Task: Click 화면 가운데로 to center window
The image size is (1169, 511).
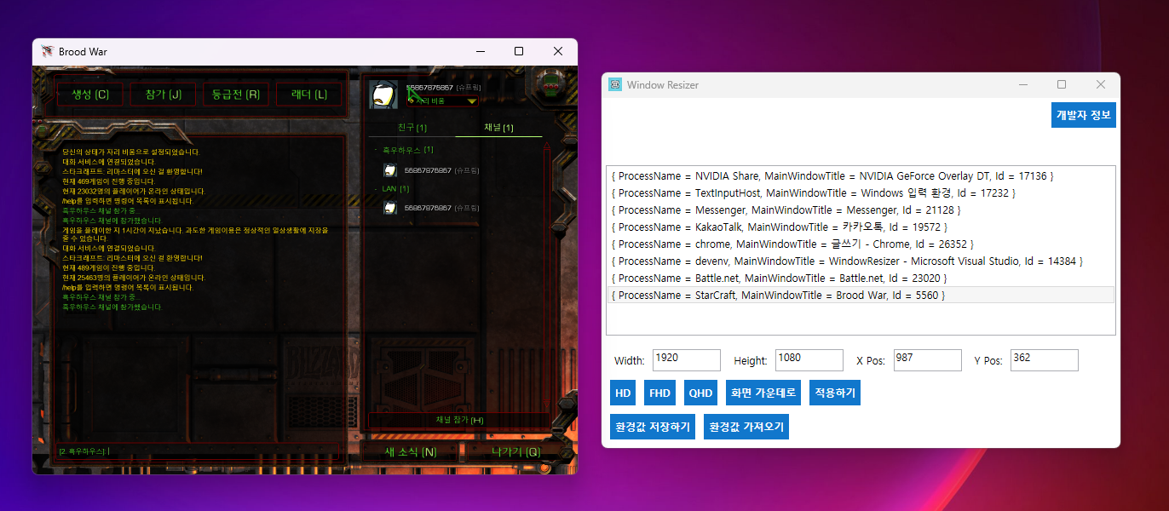Action: [x=763, y=393]
